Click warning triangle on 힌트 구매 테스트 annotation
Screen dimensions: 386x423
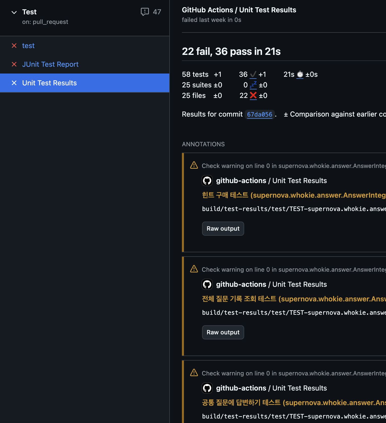tap(194, 165)
